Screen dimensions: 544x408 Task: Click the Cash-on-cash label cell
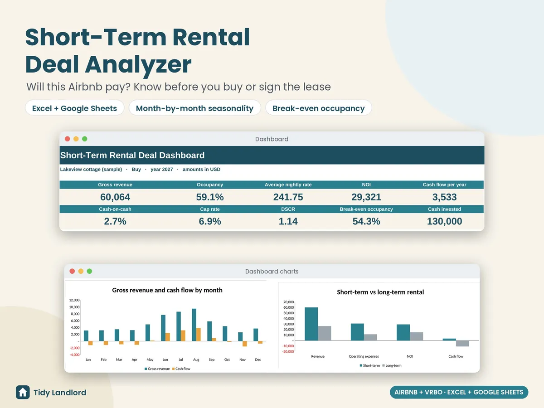pos(115,209)
